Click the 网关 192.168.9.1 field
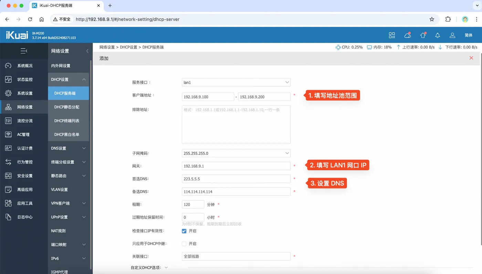Viewport: 482px width, 274px height. tap(236, 166)
